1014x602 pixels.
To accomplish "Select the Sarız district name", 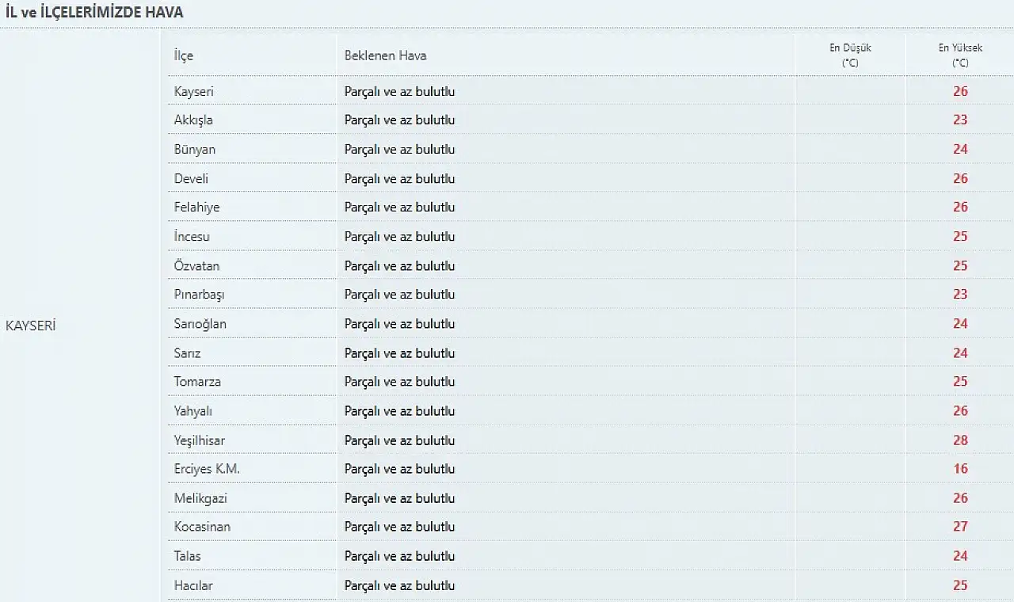I will [188, 353].
